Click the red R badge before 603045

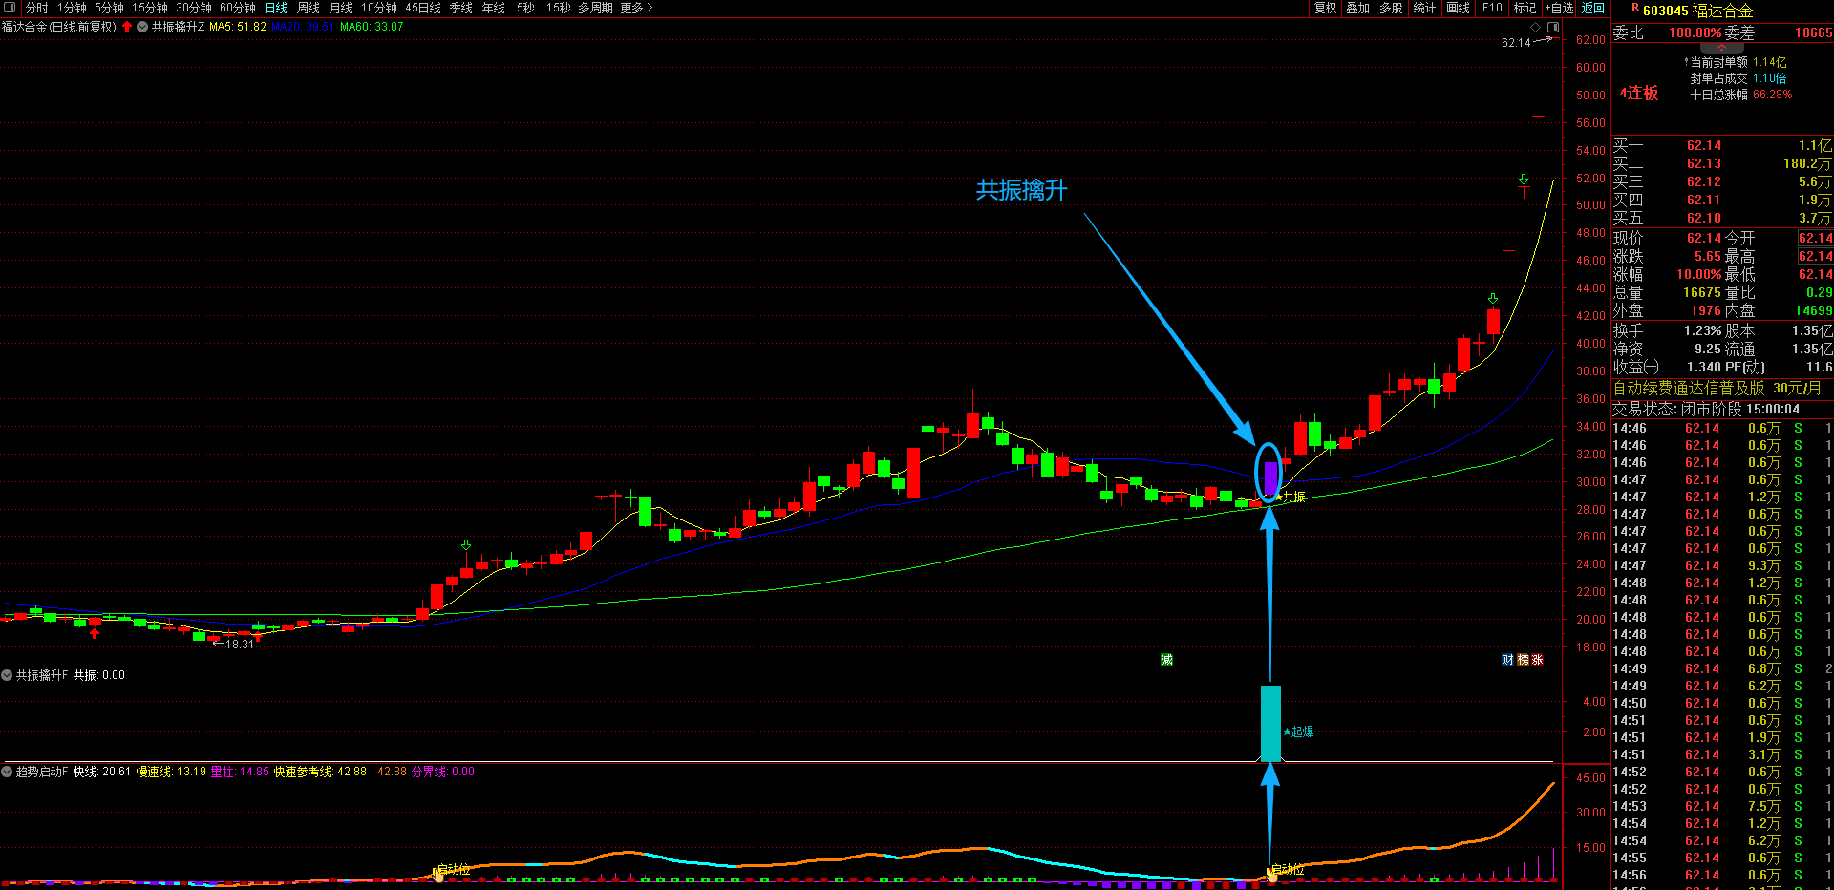[x=1634, y=8]
